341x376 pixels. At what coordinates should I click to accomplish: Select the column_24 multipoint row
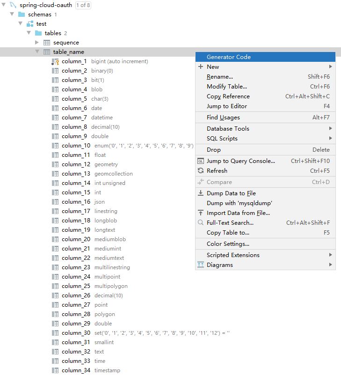click(86, 276)
